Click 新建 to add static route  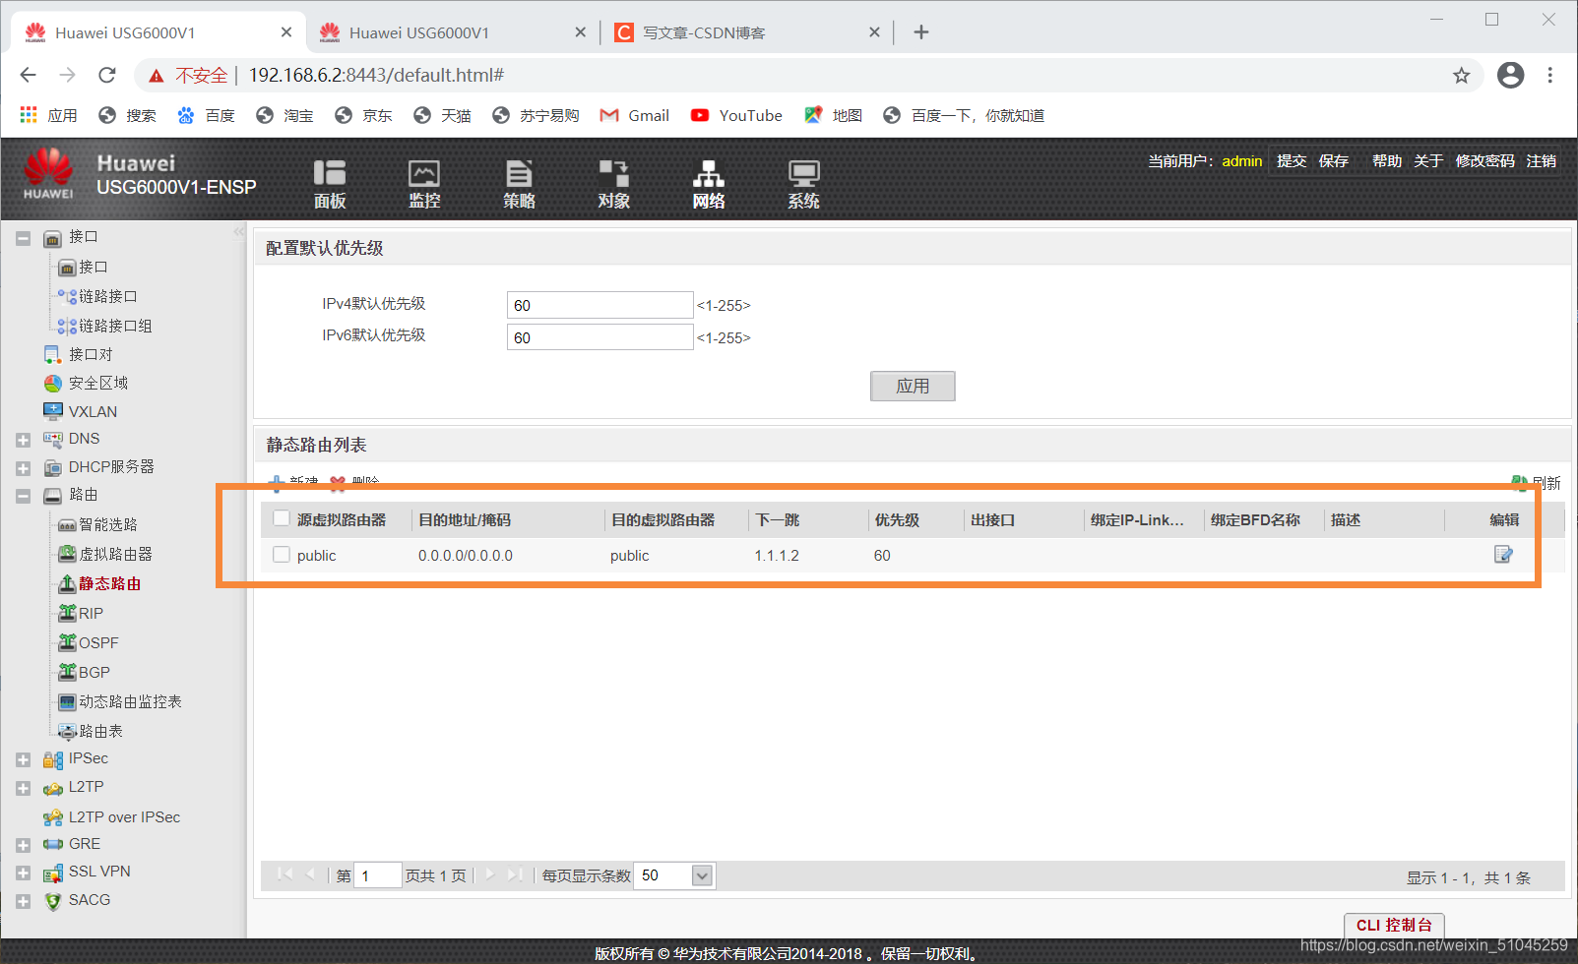click(x=293, y=482)
